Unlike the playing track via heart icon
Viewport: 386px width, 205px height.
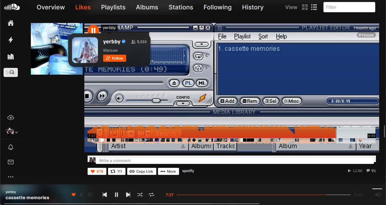(73, 194)
